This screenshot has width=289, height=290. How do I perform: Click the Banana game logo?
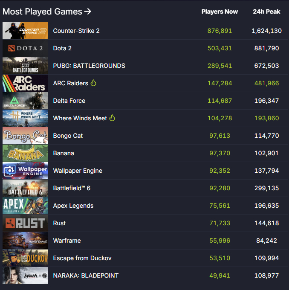[25, 153]
